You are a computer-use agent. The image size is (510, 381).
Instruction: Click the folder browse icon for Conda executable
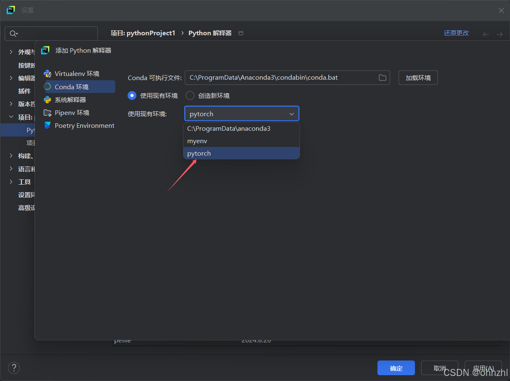click(x=383, y=78)
